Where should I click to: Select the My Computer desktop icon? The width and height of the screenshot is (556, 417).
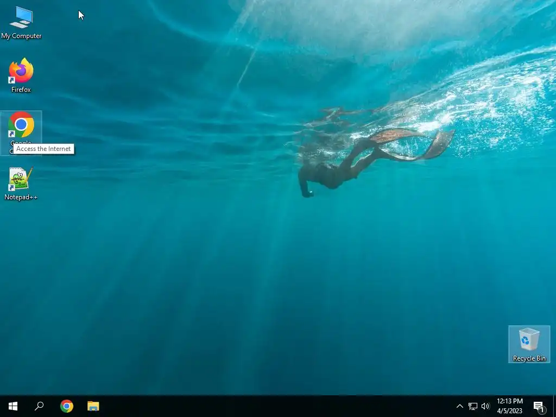point(21,22)
